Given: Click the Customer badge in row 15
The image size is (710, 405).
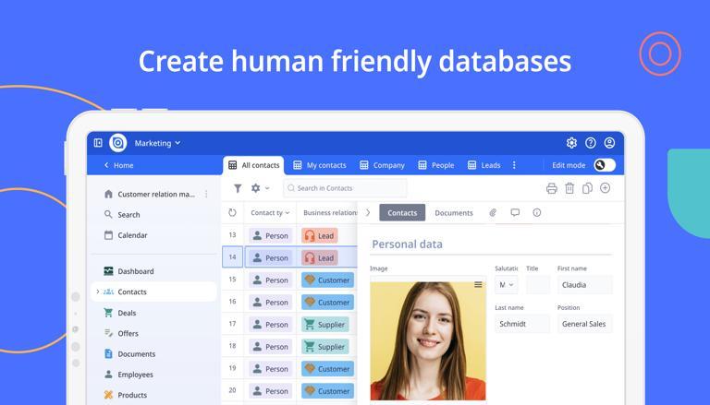Looking at the screenshot, I should click(x=328, y=280).
